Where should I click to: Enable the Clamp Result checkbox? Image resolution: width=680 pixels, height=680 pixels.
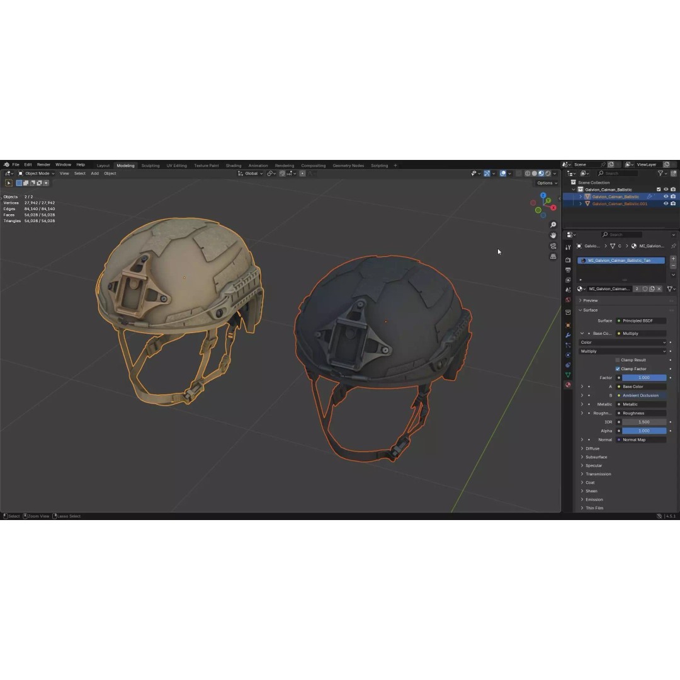tap(618, 360)
